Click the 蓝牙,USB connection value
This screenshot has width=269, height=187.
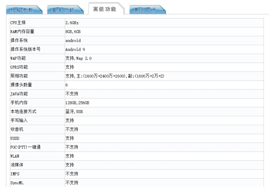click(74, 111)
